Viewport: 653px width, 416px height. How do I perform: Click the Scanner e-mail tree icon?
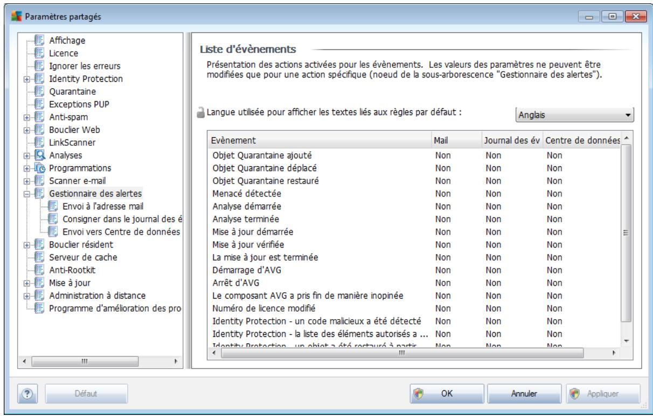pos(38,182)
